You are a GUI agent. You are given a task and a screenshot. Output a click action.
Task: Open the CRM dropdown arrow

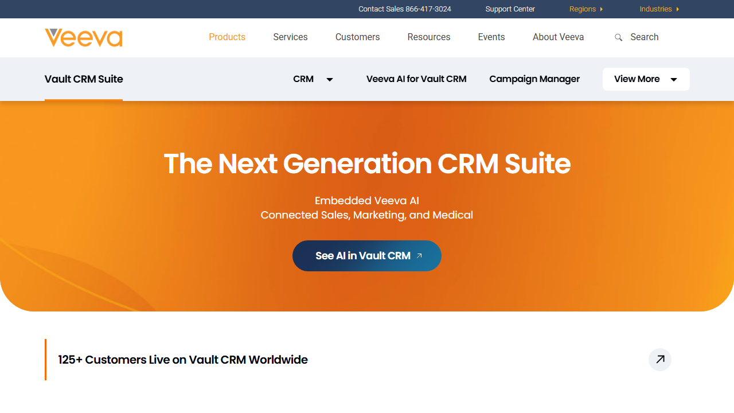coord(330,80)
